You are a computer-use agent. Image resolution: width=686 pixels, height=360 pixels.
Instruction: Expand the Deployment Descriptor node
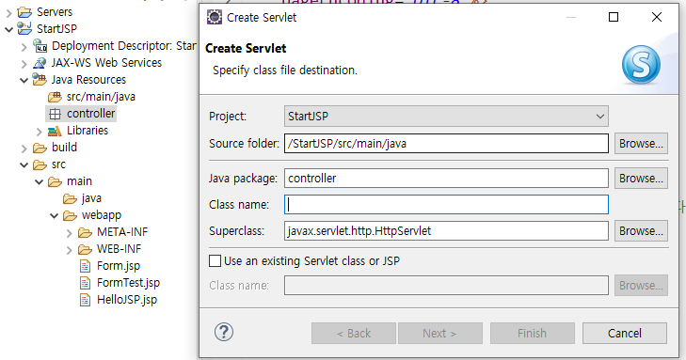(24, 47)
